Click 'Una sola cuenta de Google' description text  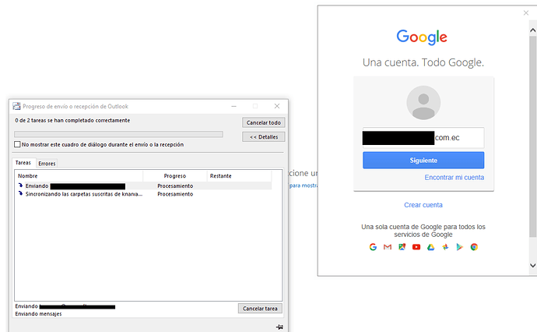click(x=423, y=231)
